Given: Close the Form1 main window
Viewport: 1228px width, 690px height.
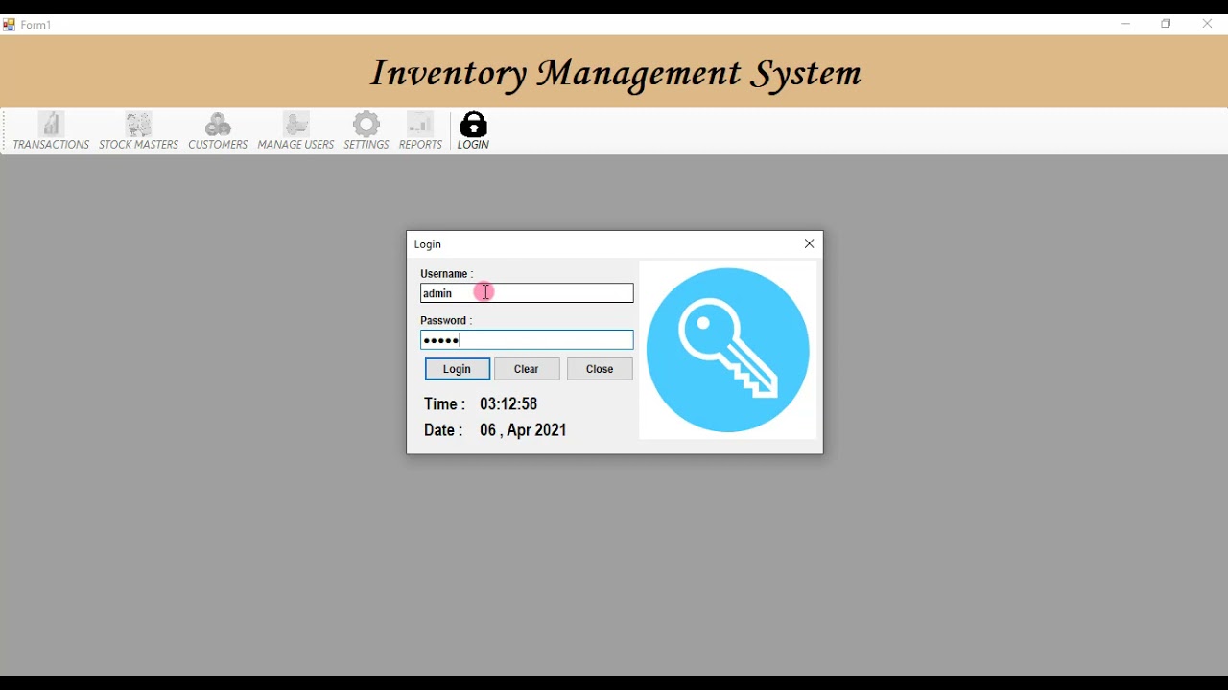Looking at the screenshot, I should 1208,25.
